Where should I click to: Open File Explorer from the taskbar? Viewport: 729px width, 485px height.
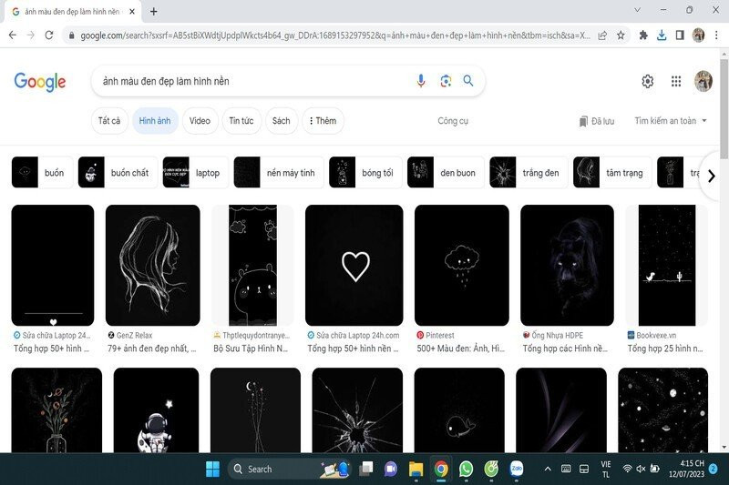pyautogui.click(x=416, y=470)
